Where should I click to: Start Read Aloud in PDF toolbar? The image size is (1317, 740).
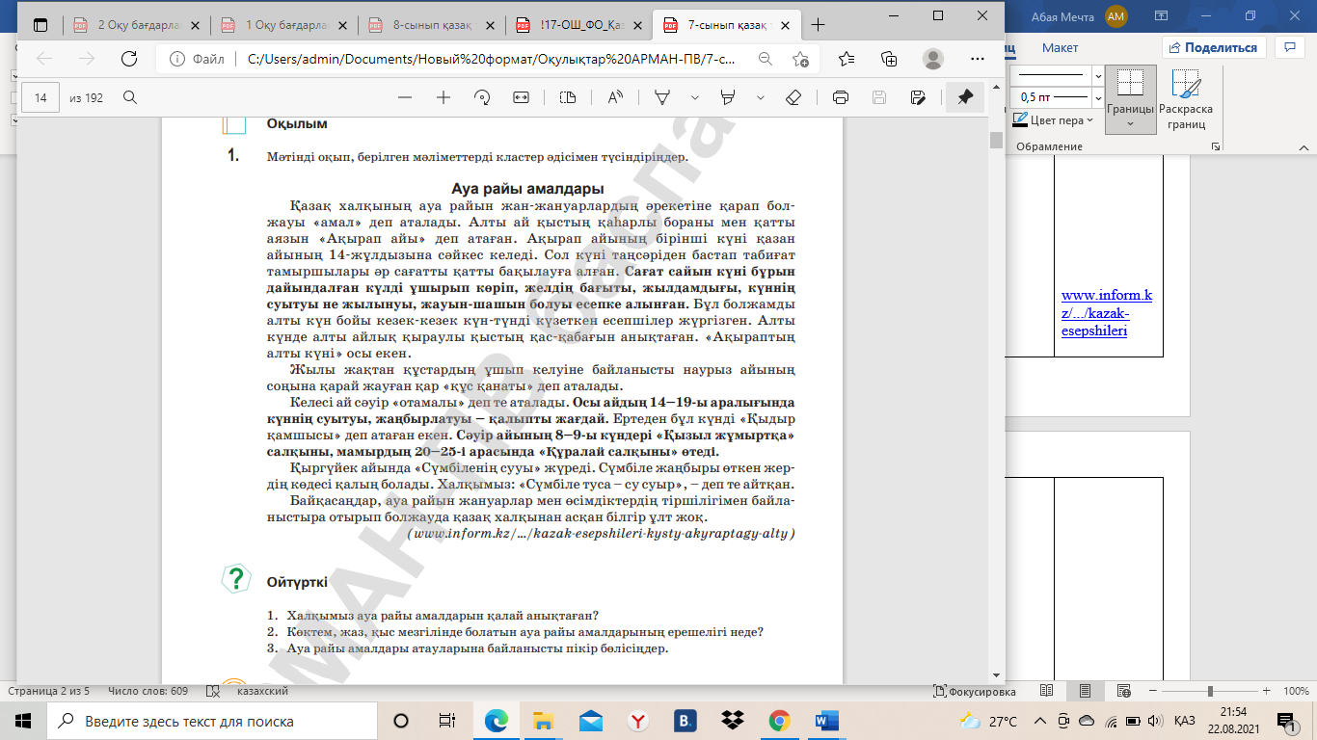pyautogui.click(x=615, y=97)
